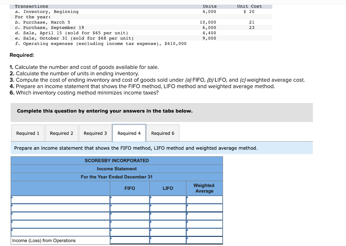
Task: Click the Weighted Average cell on the third row
Action: tap(204, 216)
